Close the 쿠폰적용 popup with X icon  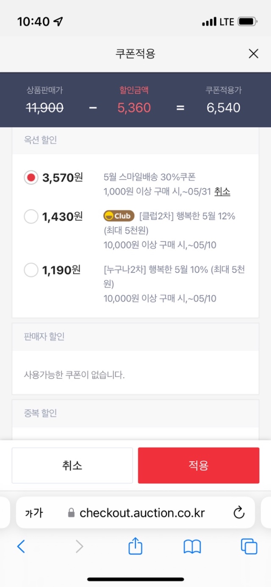tap(253, 54)
